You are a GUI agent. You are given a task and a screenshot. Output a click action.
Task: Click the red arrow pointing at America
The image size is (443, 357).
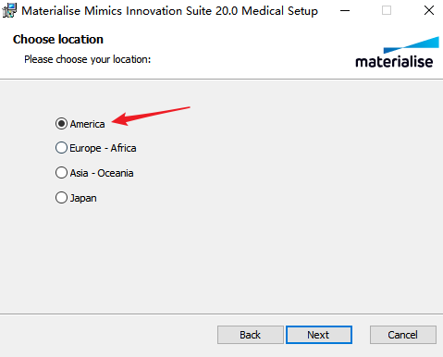[151, 116]
